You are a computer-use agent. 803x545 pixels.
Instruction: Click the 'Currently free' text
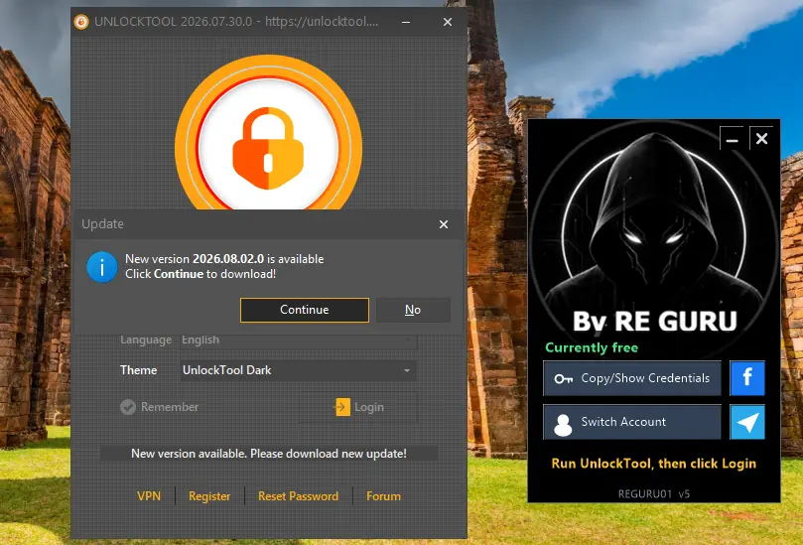(x=592, y=347)
